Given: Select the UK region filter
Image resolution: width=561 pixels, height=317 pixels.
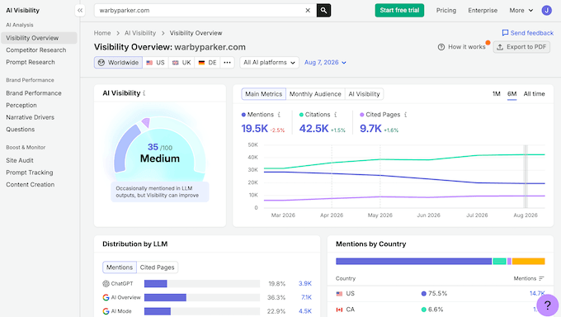Looking at the screenshot, I should coord(181,62).
